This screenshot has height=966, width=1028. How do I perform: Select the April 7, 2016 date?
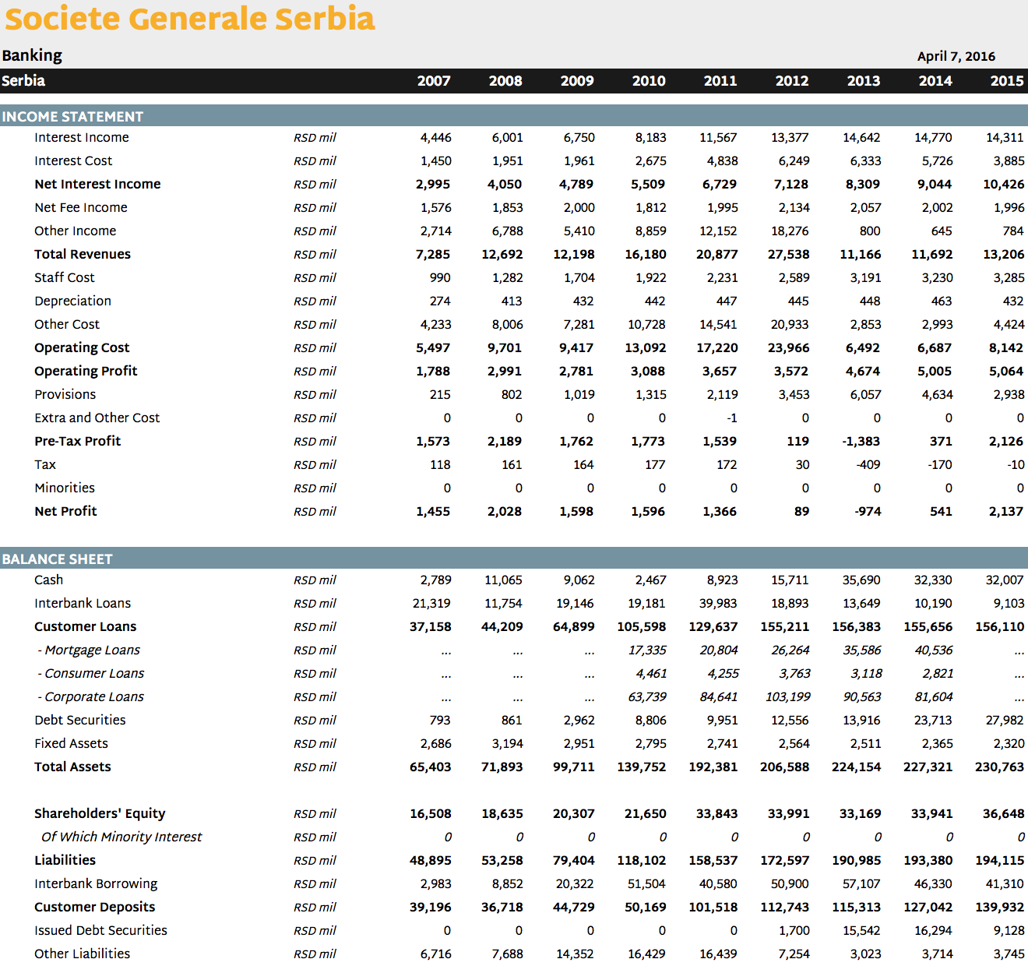(956, 56)
